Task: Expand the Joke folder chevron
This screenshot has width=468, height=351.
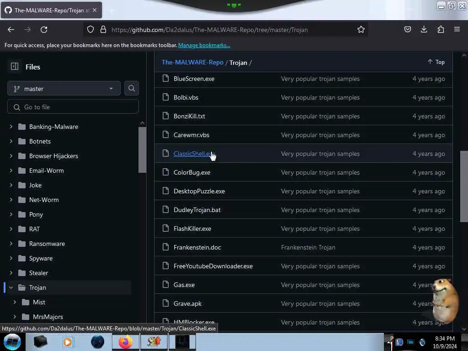Action: coord(11,185)
